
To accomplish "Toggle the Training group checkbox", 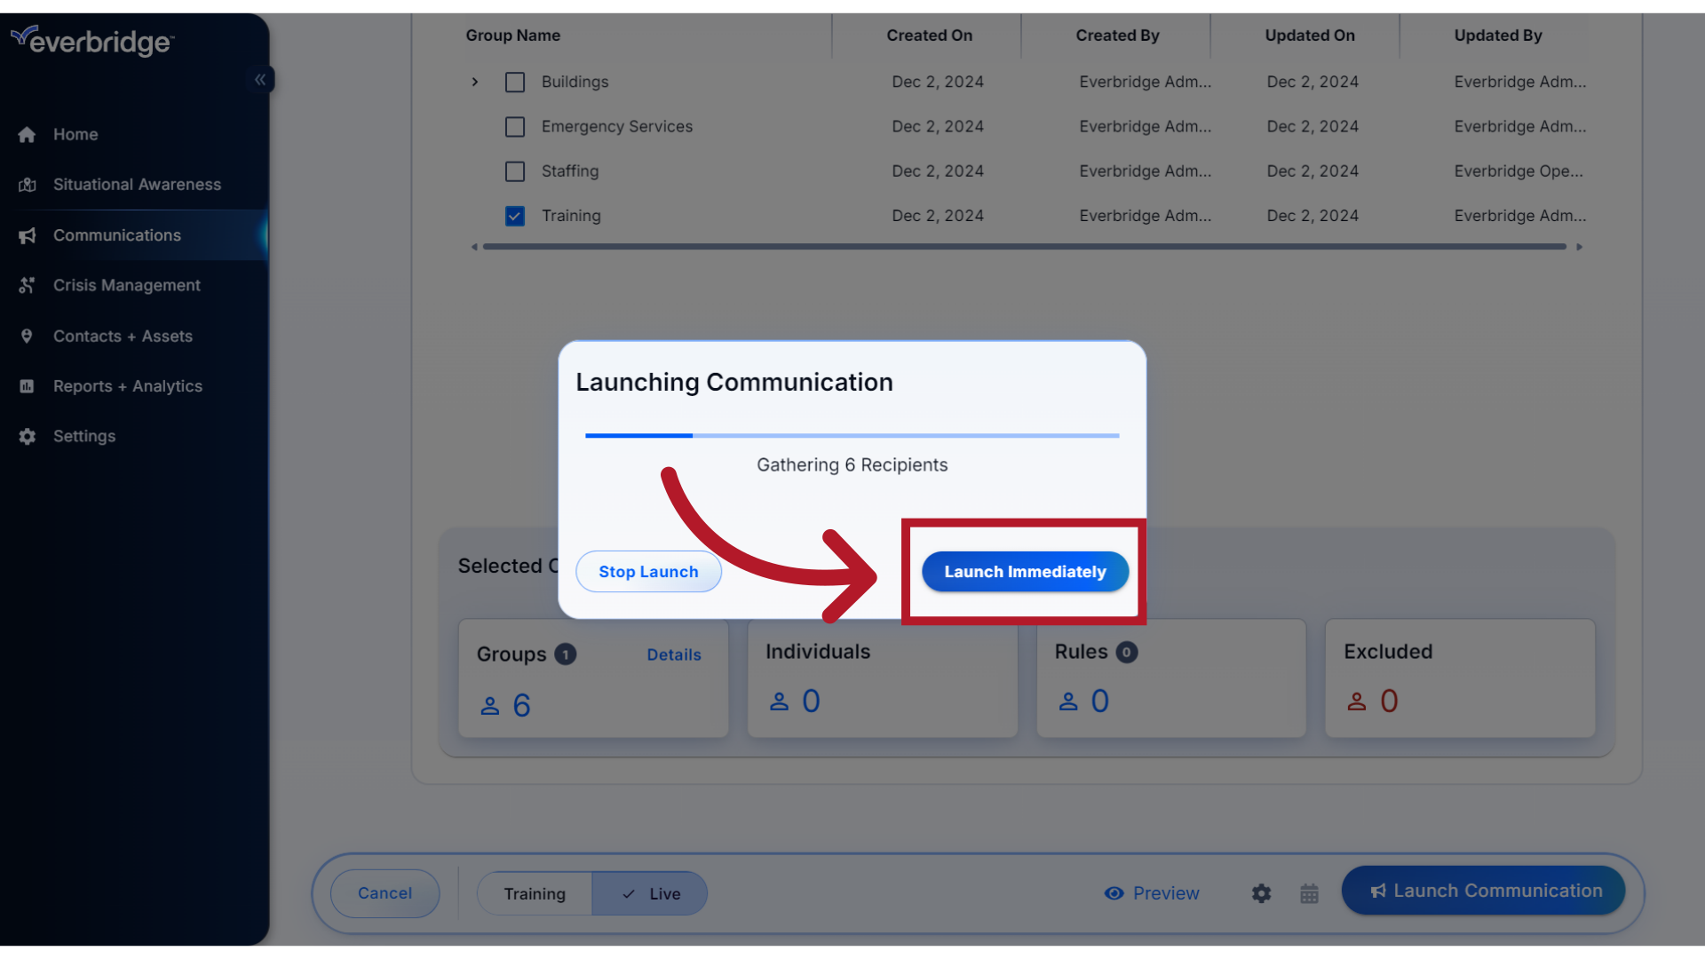I will click(x=515, y=216).
